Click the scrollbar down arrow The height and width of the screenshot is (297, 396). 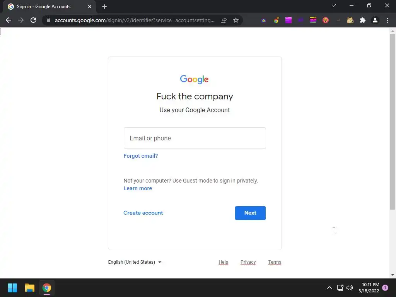click(393, 275)
